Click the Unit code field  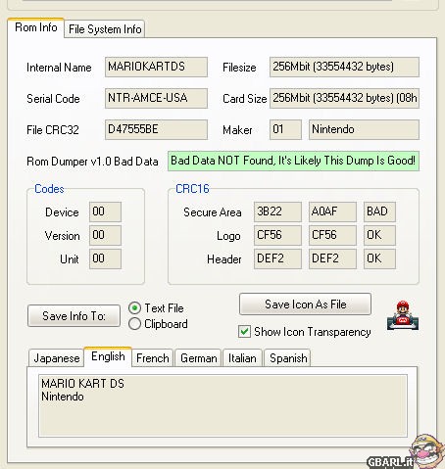coord(105,258)
